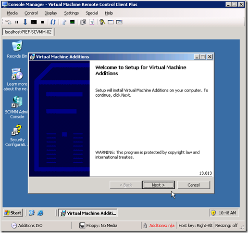Click the Additions ISO disc icon

(14, 225)
